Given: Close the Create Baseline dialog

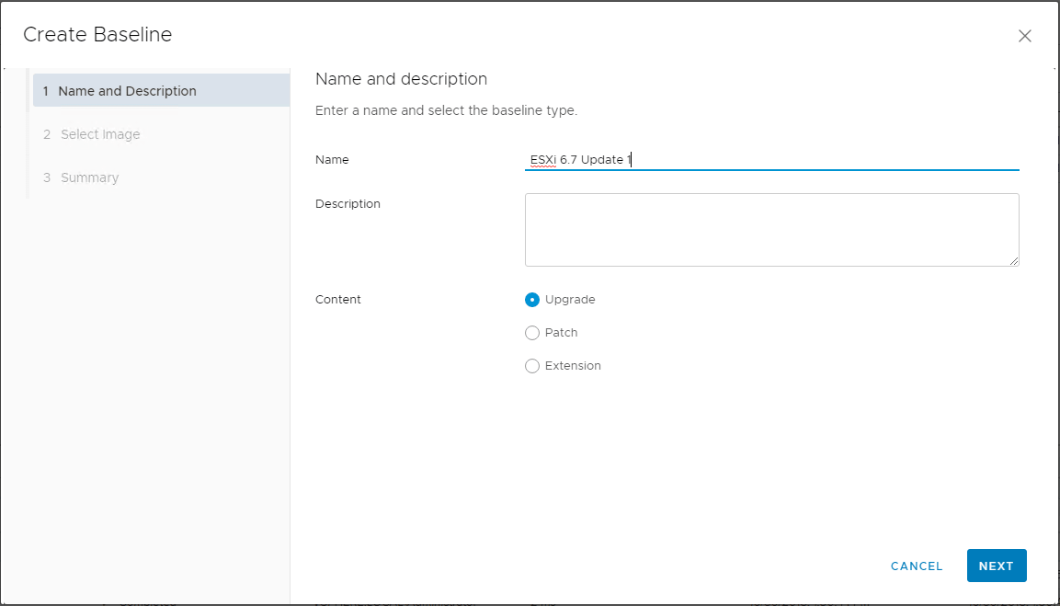Looking at the screenshot, I should 1024,36.
